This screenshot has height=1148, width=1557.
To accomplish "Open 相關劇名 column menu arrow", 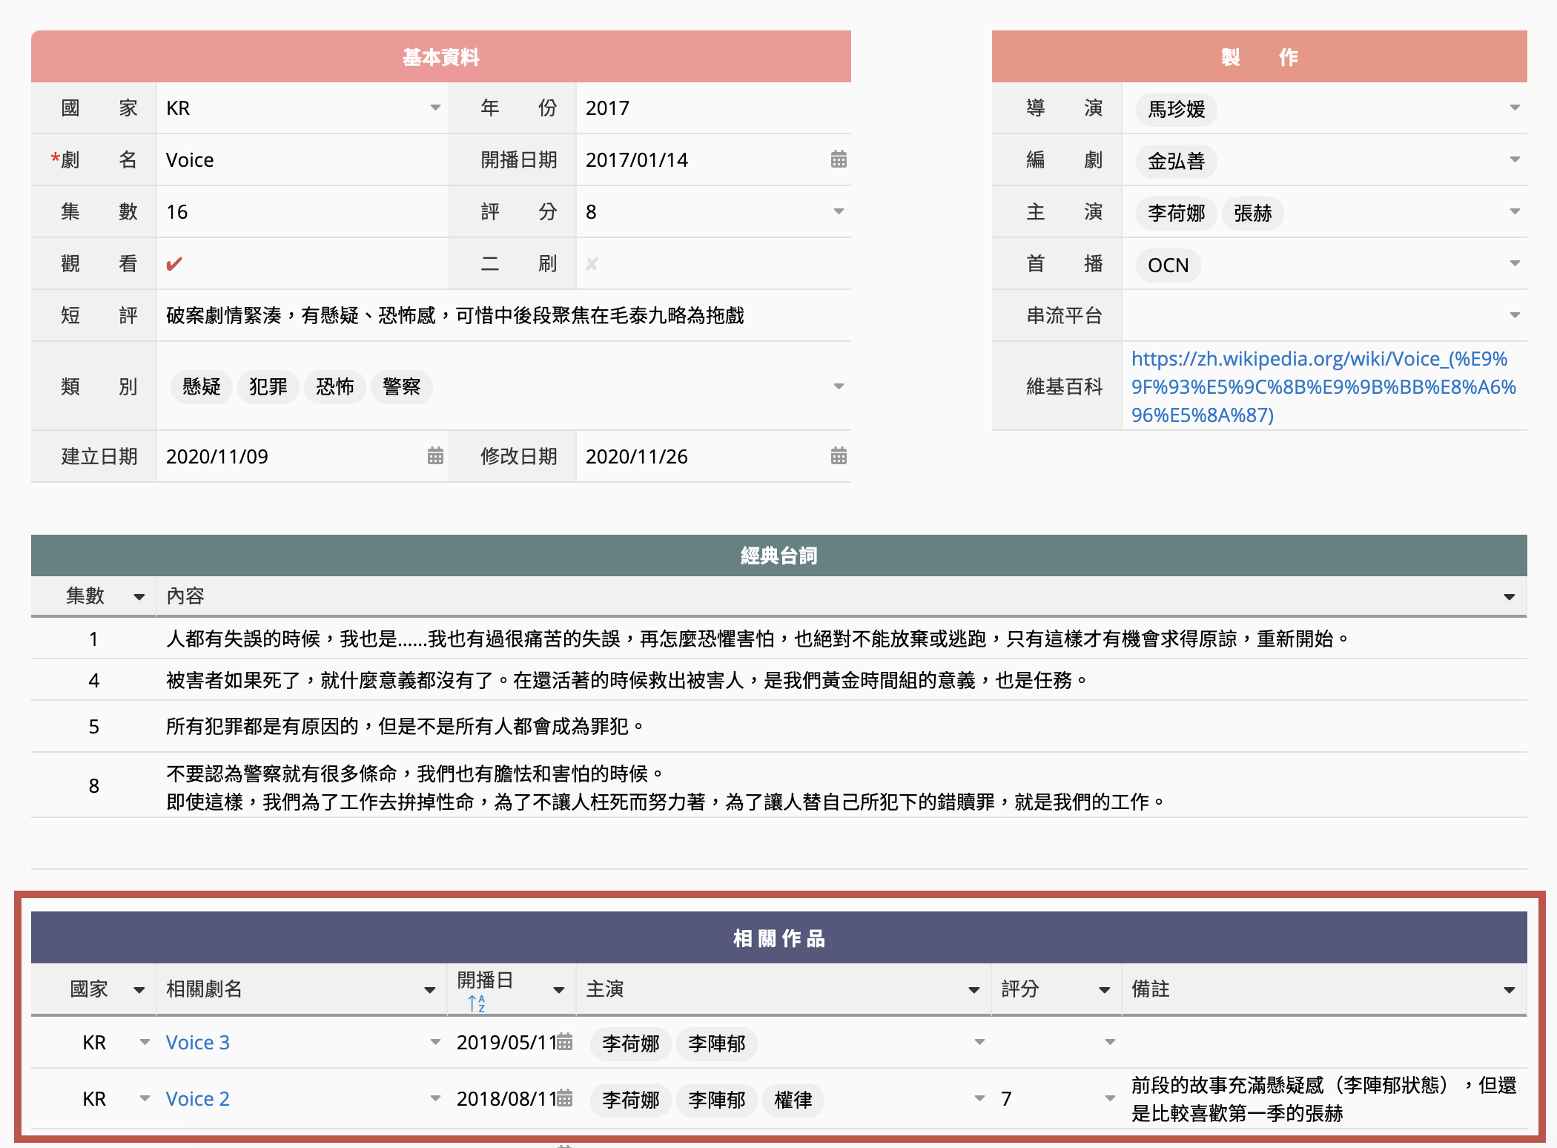I will 429,990.
